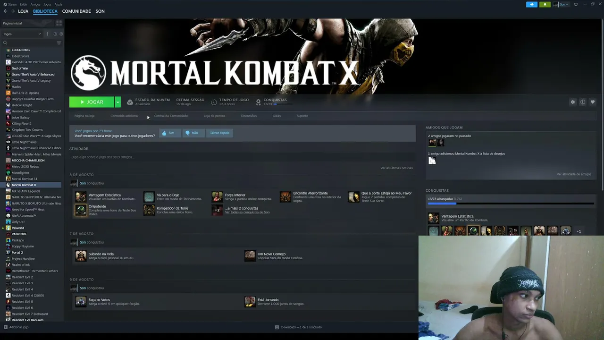The image size is (604, 340).
Task: Click the Onipotente achievement icon
Action: tap(81, 210)
